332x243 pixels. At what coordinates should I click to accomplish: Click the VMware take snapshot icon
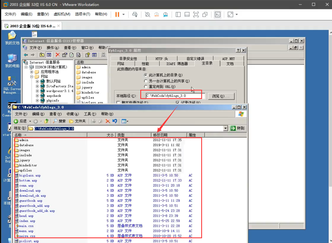(148, 15)
